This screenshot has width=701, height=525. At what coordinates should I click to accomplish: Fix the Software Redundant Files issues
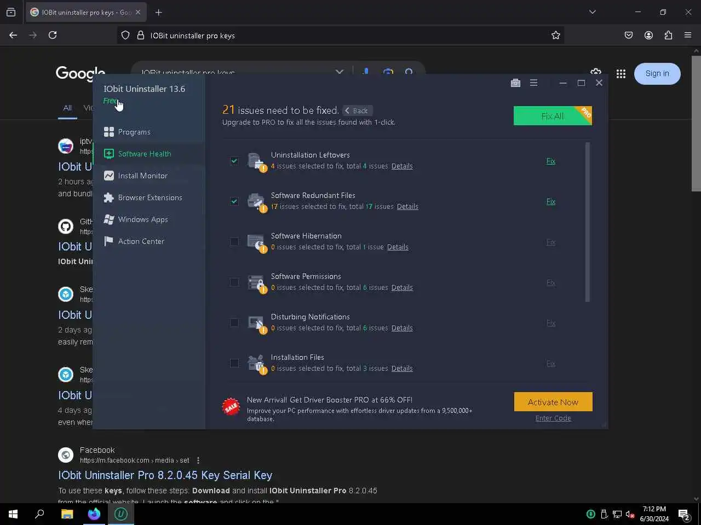551,202
